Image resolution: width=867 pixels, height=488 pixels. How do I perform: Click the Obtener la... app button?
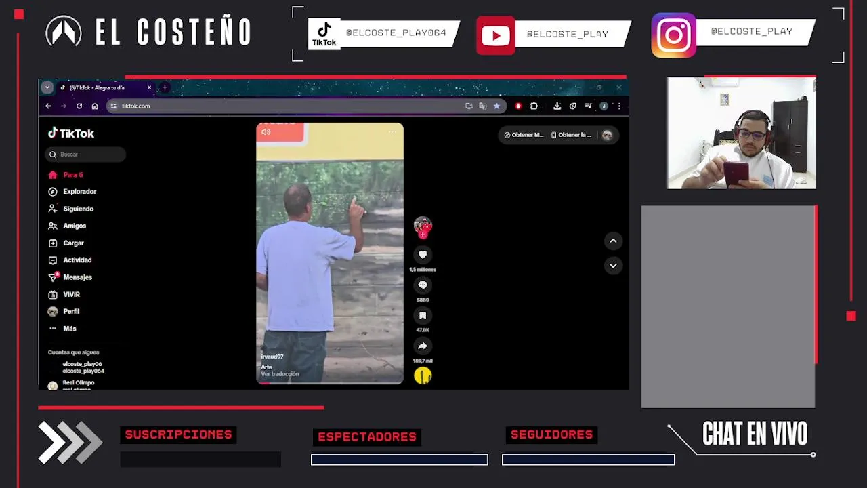coord(571,135)
